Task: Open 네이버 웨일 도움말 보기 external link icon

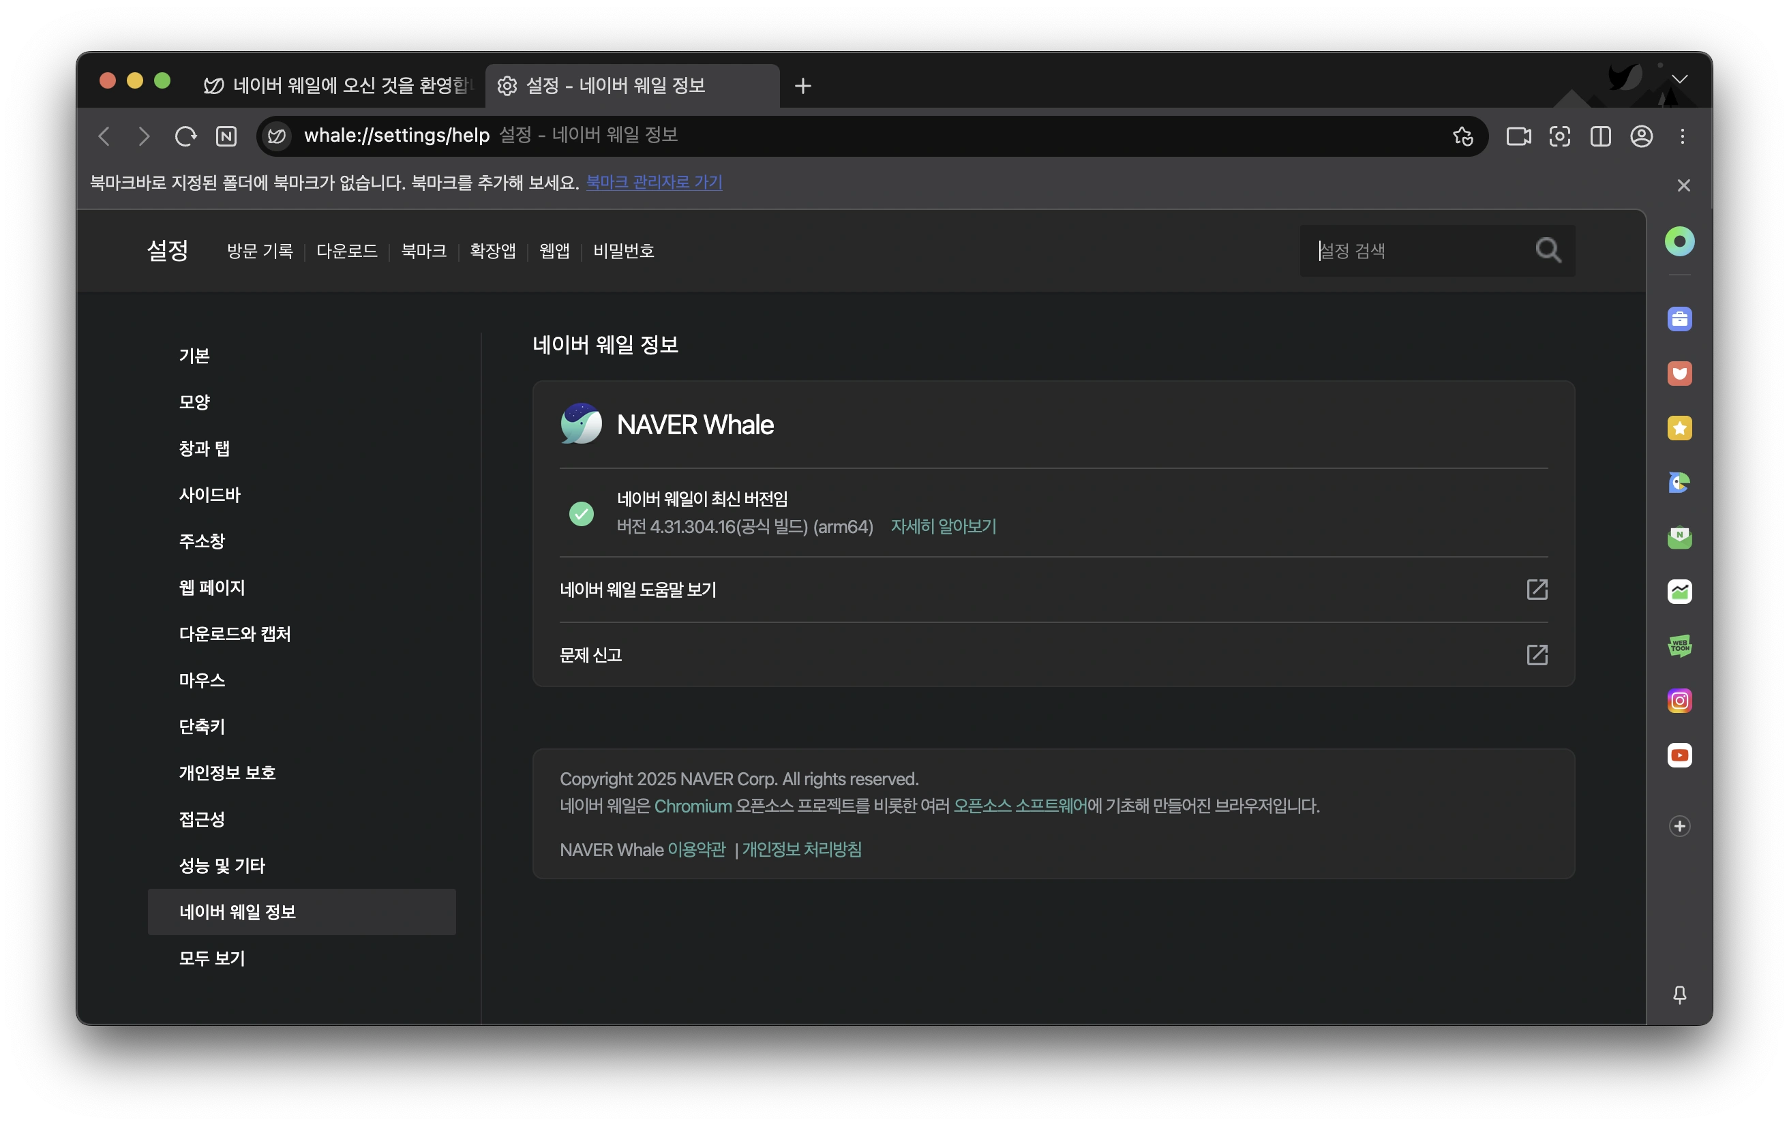Action: coord(1537,590)
